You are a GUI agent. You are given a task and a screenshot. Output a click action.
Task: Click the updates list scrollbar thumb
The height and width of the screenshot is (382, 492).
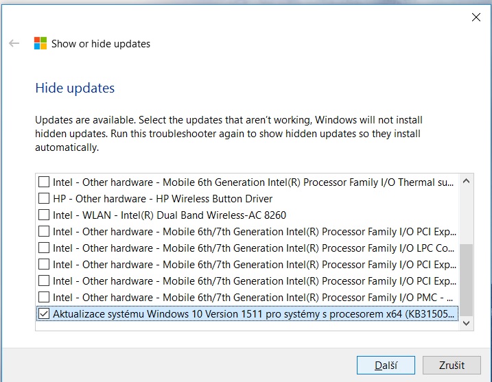point(467,280)
